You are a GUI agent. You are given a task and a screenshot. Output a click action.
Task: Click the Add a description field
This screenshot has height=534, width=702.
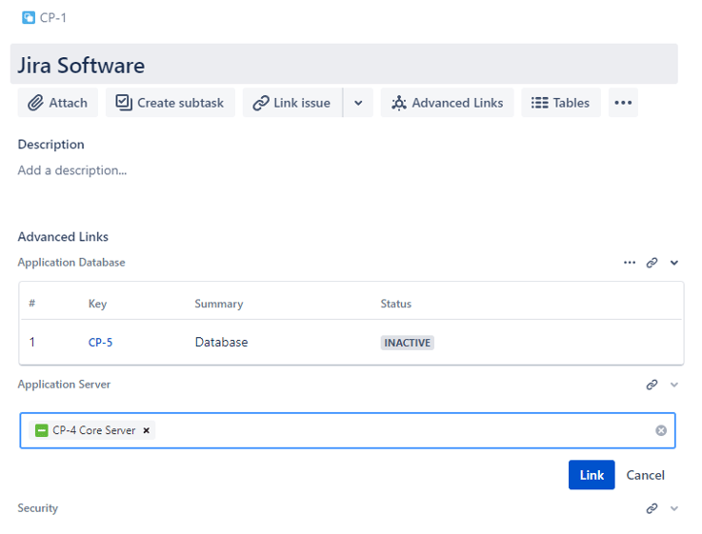click(x=72, y=170)
